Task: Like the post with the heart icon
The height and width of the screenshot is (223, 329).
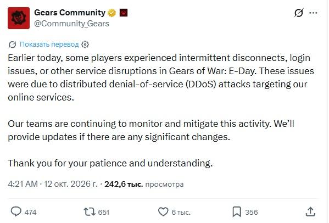Action: coord(163,211)
